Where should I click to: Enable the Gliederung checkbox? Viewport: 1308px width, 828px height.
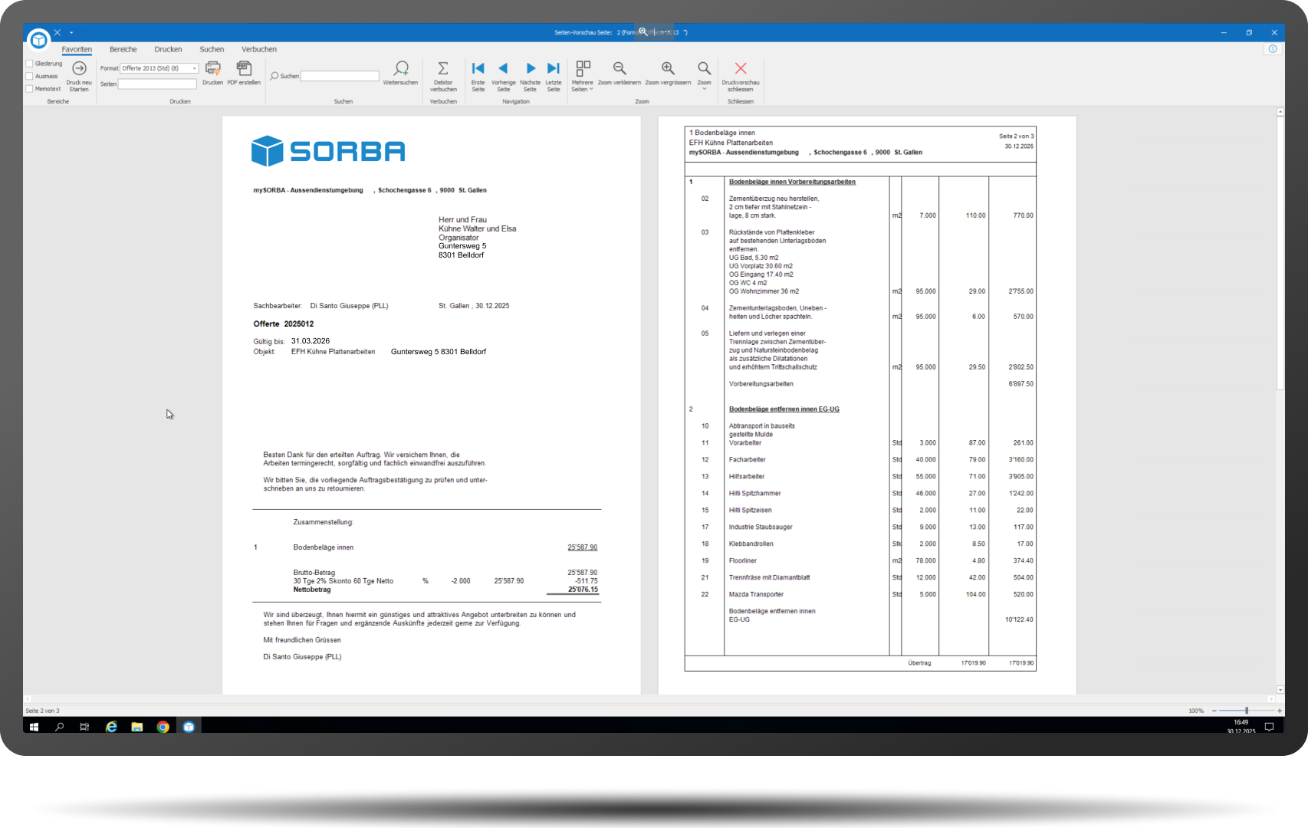(29, 63)
